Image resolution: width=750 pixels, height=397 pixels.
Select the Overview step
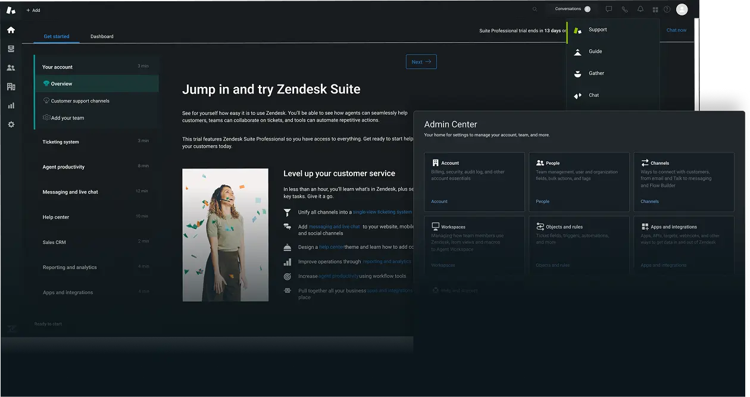[97, 84]
